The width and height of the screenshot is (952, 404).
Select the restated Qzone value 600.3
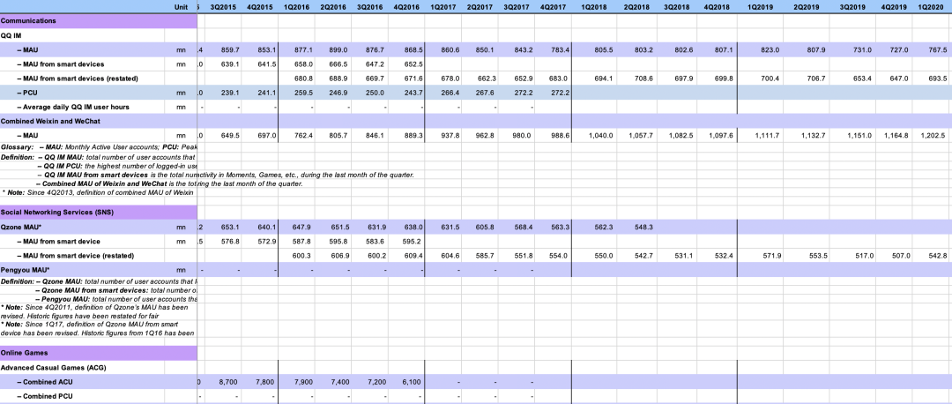click(x=302, y=256)
